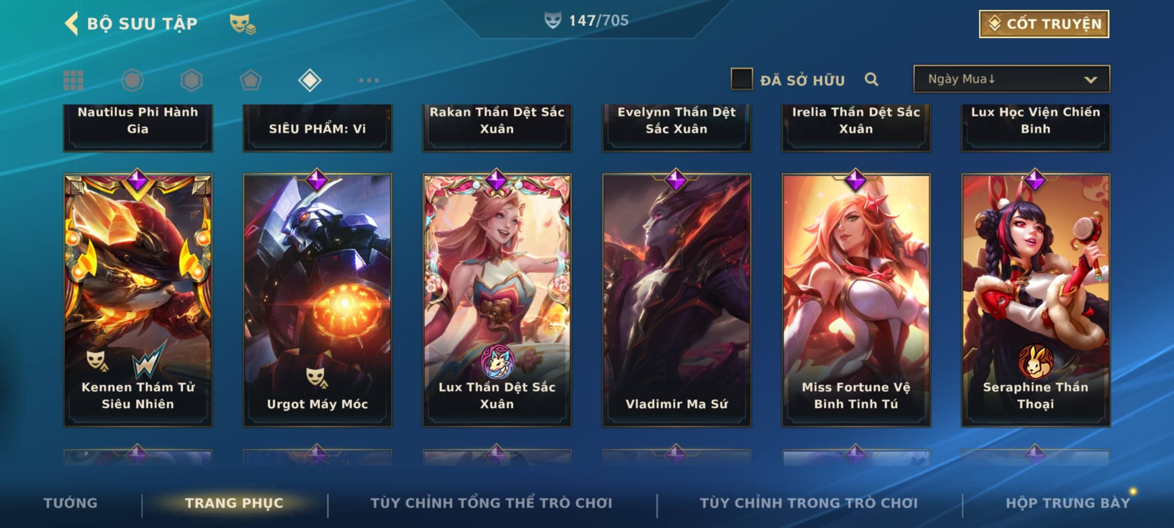Select the Vladimir Ma Sứ skin card
The width and height of the screenshot is (1174, 528).
click(677, 300)
